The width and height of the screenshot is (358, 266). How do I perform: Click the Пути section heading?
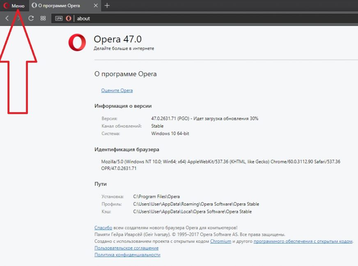point(101,184)
